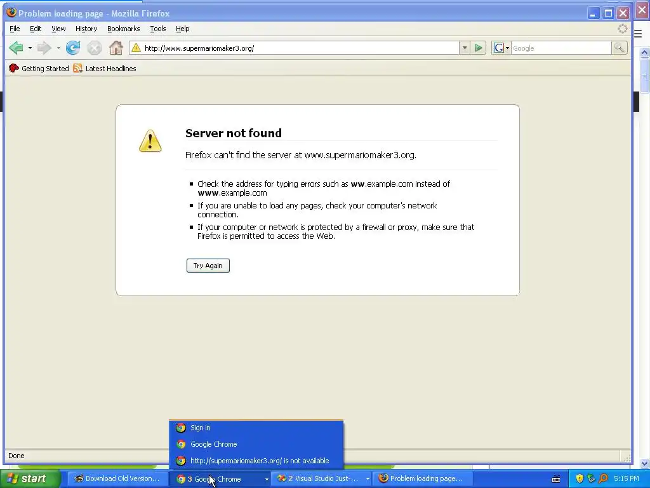This screenshot has height=488, width=650.
Task: Open the View menu
Action: point(58,29)
